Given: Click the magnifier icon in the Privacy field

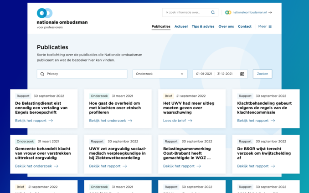Looking at the screenshot, I should [42, 74].
